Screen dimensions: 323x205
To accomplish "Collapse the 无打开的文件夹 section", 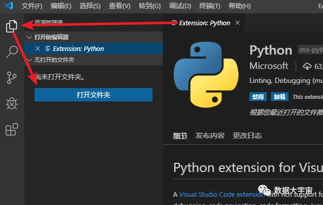I will point(29,60).
